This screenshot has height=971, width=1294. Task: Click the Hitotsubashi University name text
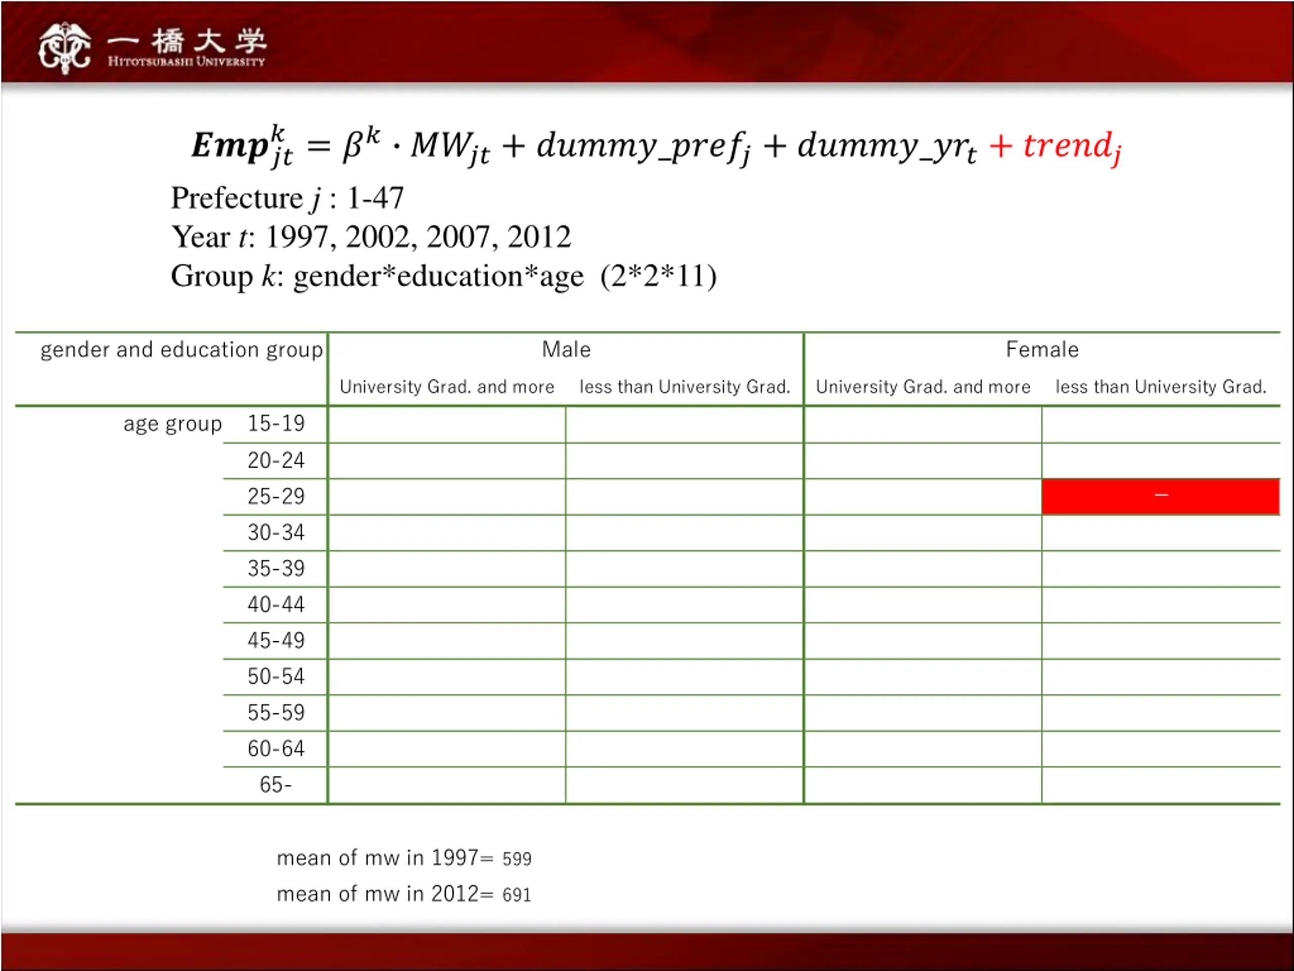[x=187, y=48]
